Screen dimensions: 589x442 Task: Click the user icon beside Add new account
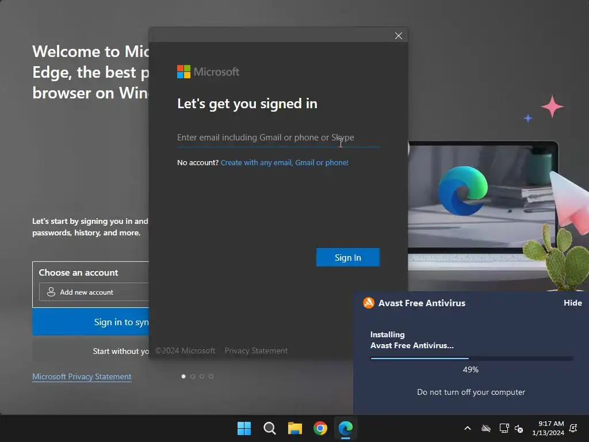coord(51,292)
